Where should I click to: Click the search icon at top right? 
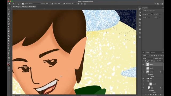click(155, 4)
